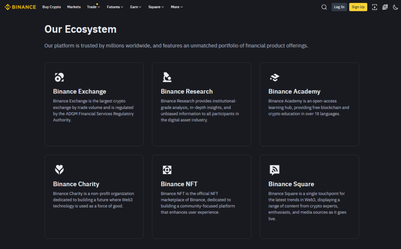Select the Binance Research icon
The width and height of the screenshot is (401, 249).
pyautogui.click(x=167, y=77)
